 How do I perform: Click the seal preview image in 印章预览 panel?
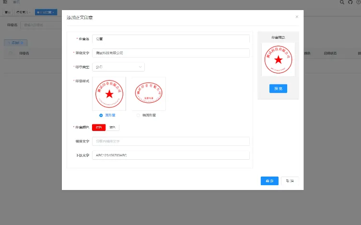pyautogui.click(x=278, y=59)
